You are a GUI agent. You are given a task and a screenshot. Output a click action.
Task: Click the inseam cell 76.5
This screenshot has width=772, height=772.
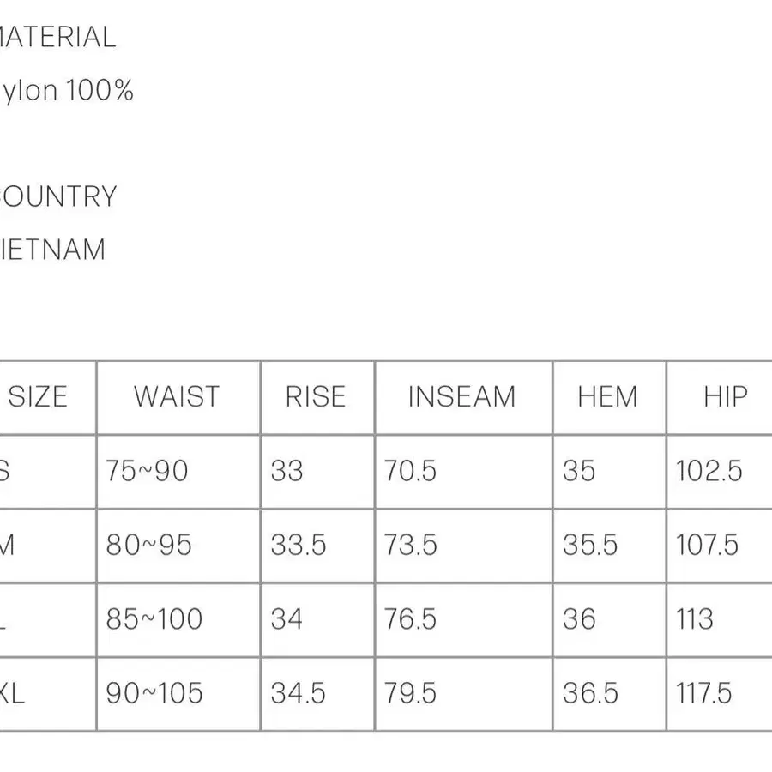point(410,619)
